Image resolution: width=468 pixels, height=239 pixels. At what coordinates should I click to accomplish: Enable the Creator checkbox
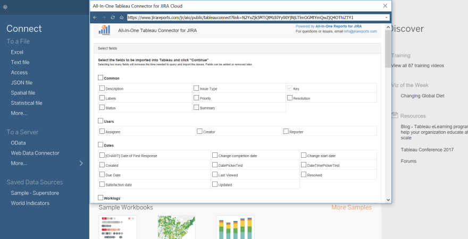199,131
